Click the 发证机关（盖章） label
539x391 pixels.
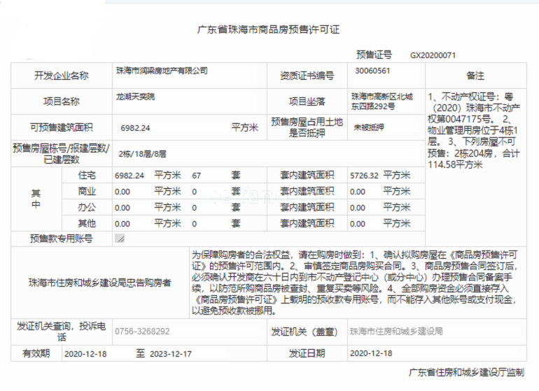[304, 332]
